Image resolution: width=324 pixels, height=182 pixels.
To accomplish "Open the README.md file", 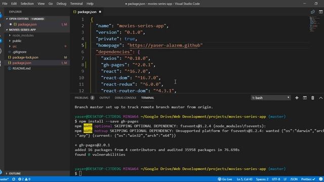I will (x=21, y=68).
